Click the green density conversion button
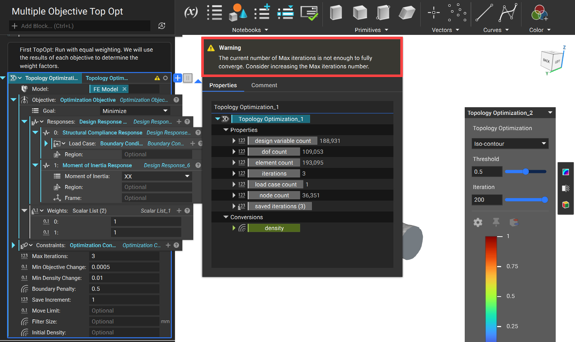Image resolution: width=575 pixels, height=342 pixels. pyautogui.click(x=274, y=228)
